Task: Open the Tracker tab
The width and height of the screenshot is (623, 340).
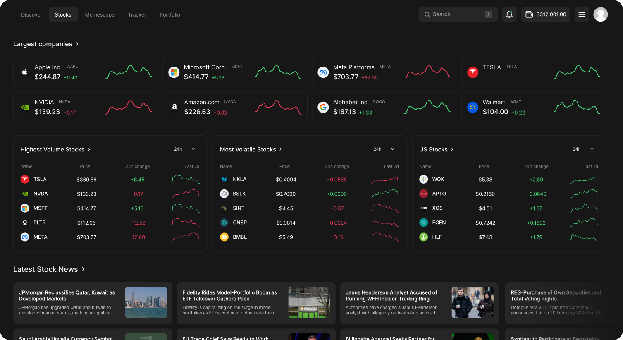Action: 137,14
